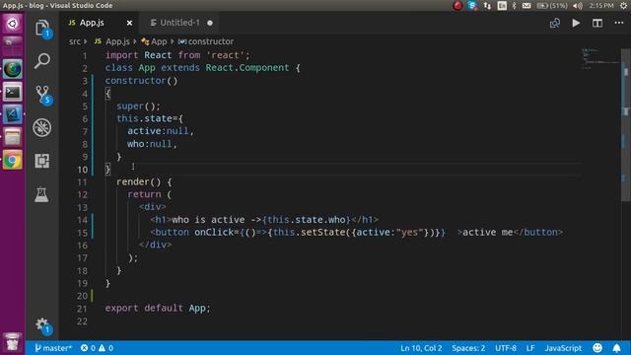The height and width of the screenshot is (355, 631).
Task: Open notifications bell in status bar
Action: click(616, 348)
